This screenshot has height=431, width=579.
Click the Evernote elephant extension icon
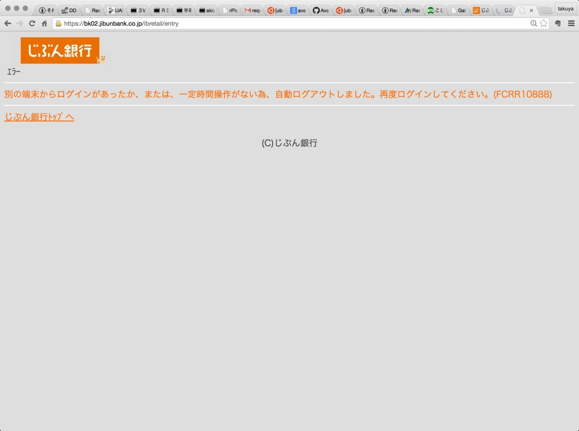coord(558,23)
